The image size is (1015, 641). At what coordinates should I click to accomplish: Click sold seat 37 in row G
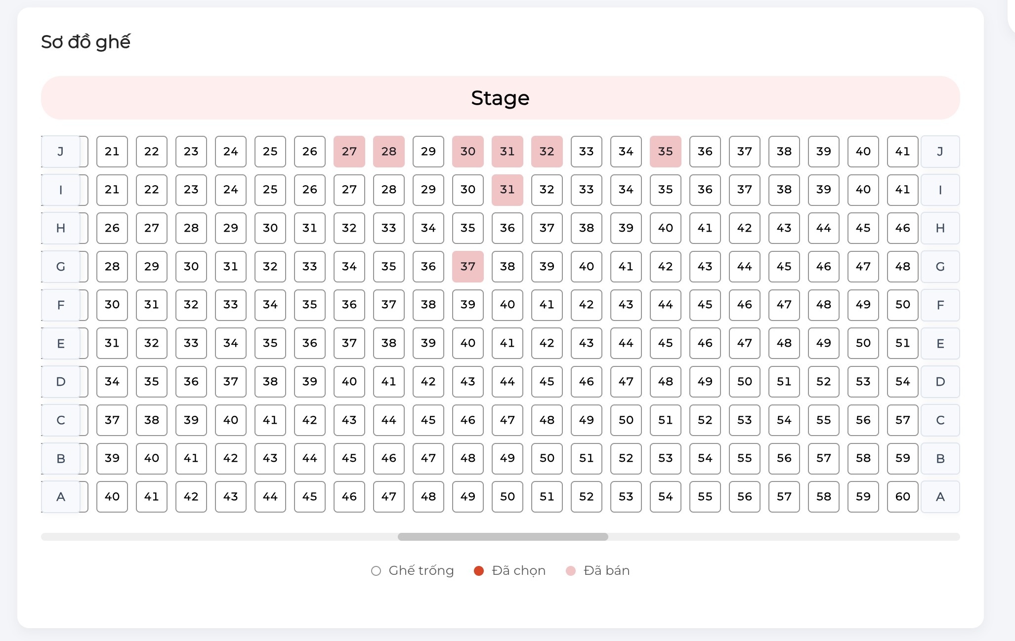467,267
